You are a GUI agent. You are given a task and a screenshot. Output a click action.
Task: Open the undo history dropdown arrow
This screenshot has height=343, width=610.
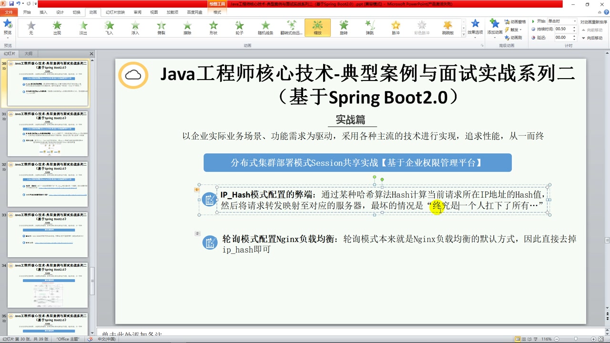click(22, 4)
